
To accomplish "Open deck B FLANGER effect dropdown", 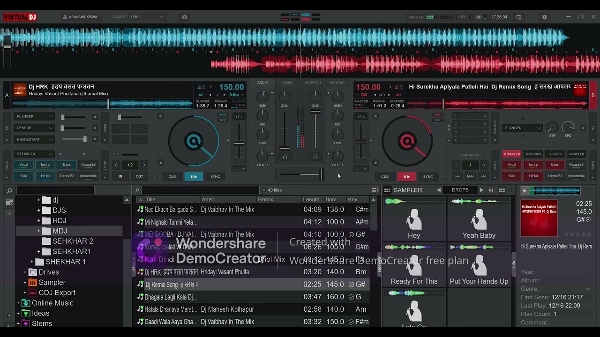I will tap(522, 128).
